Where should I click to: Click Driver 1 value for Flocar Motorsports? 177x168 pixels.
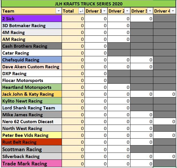[x=96, y=80]
